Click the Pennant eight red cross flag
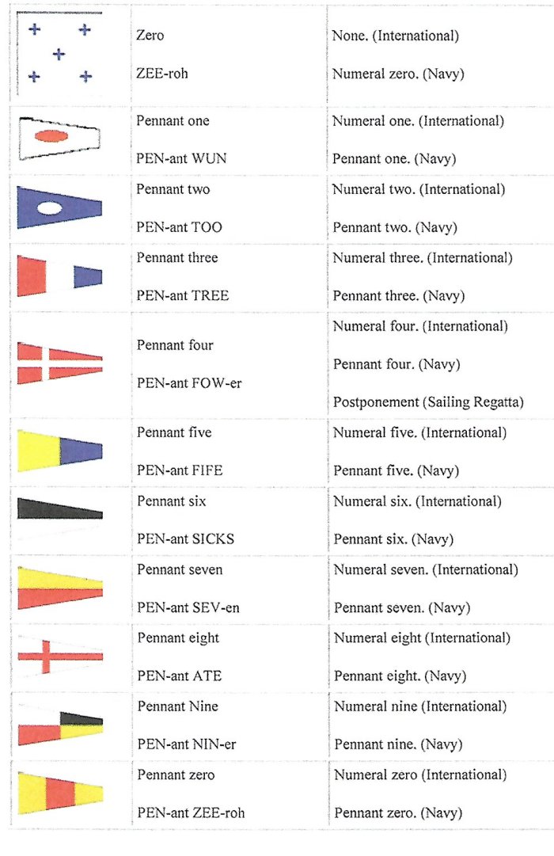Image resolution: width=554 pixels, height=856 pixels. (60, 656)
